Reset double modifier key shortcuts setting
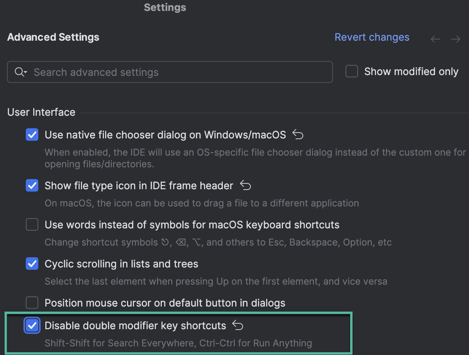The height and width of the screenshot is (355, 469). (238, 325)
